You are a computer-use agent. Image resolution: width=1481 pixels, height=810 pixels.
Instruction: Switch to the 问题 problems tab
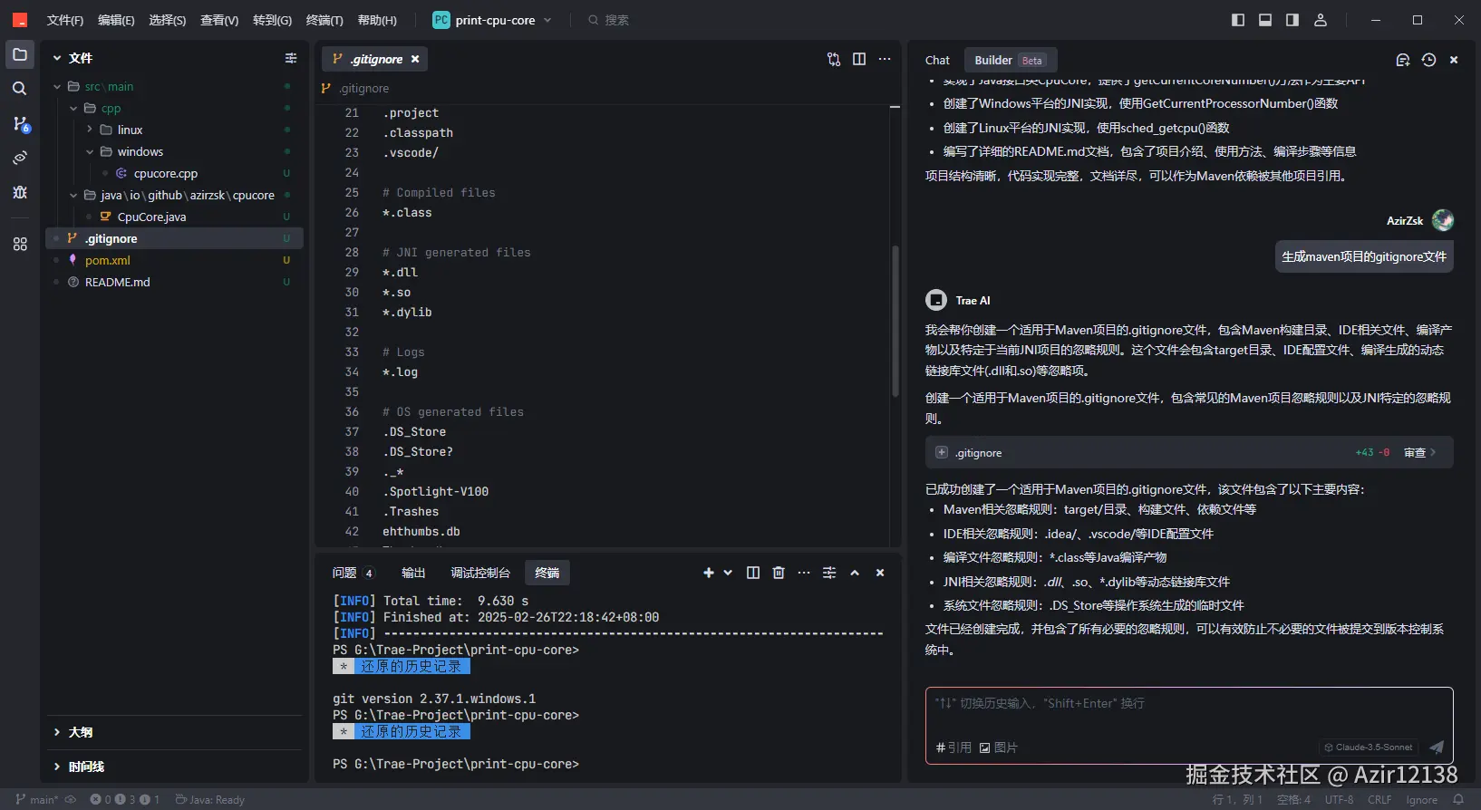[x=352, y=573]
